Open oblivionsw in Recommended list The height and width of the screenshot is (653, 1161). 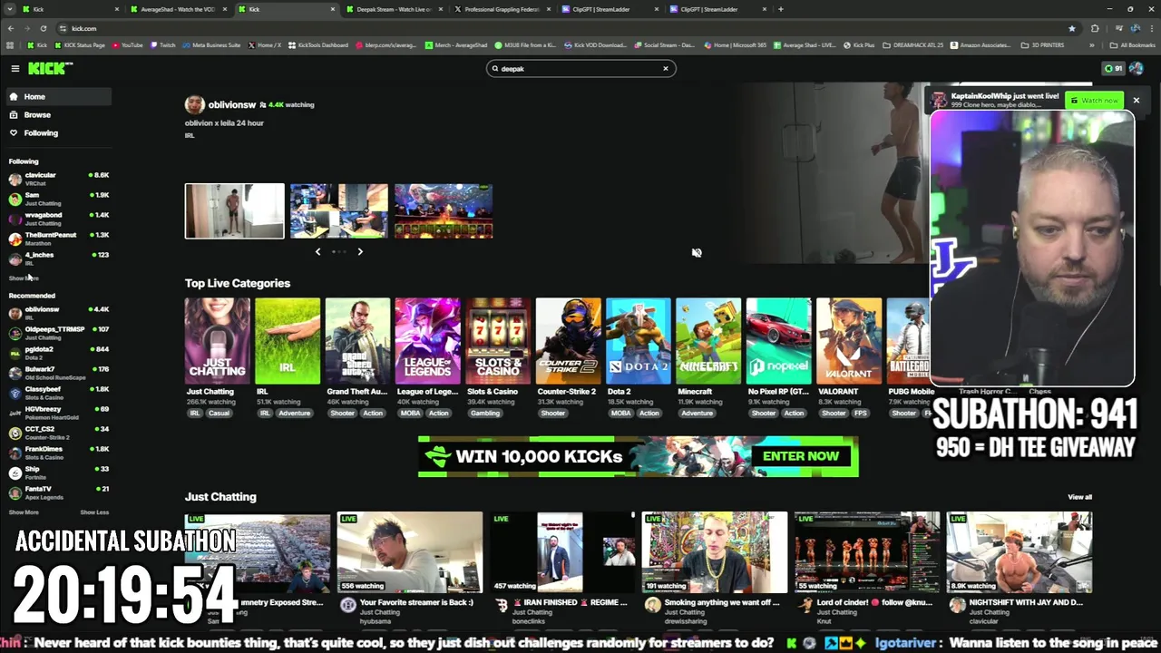tap(58, 313)
